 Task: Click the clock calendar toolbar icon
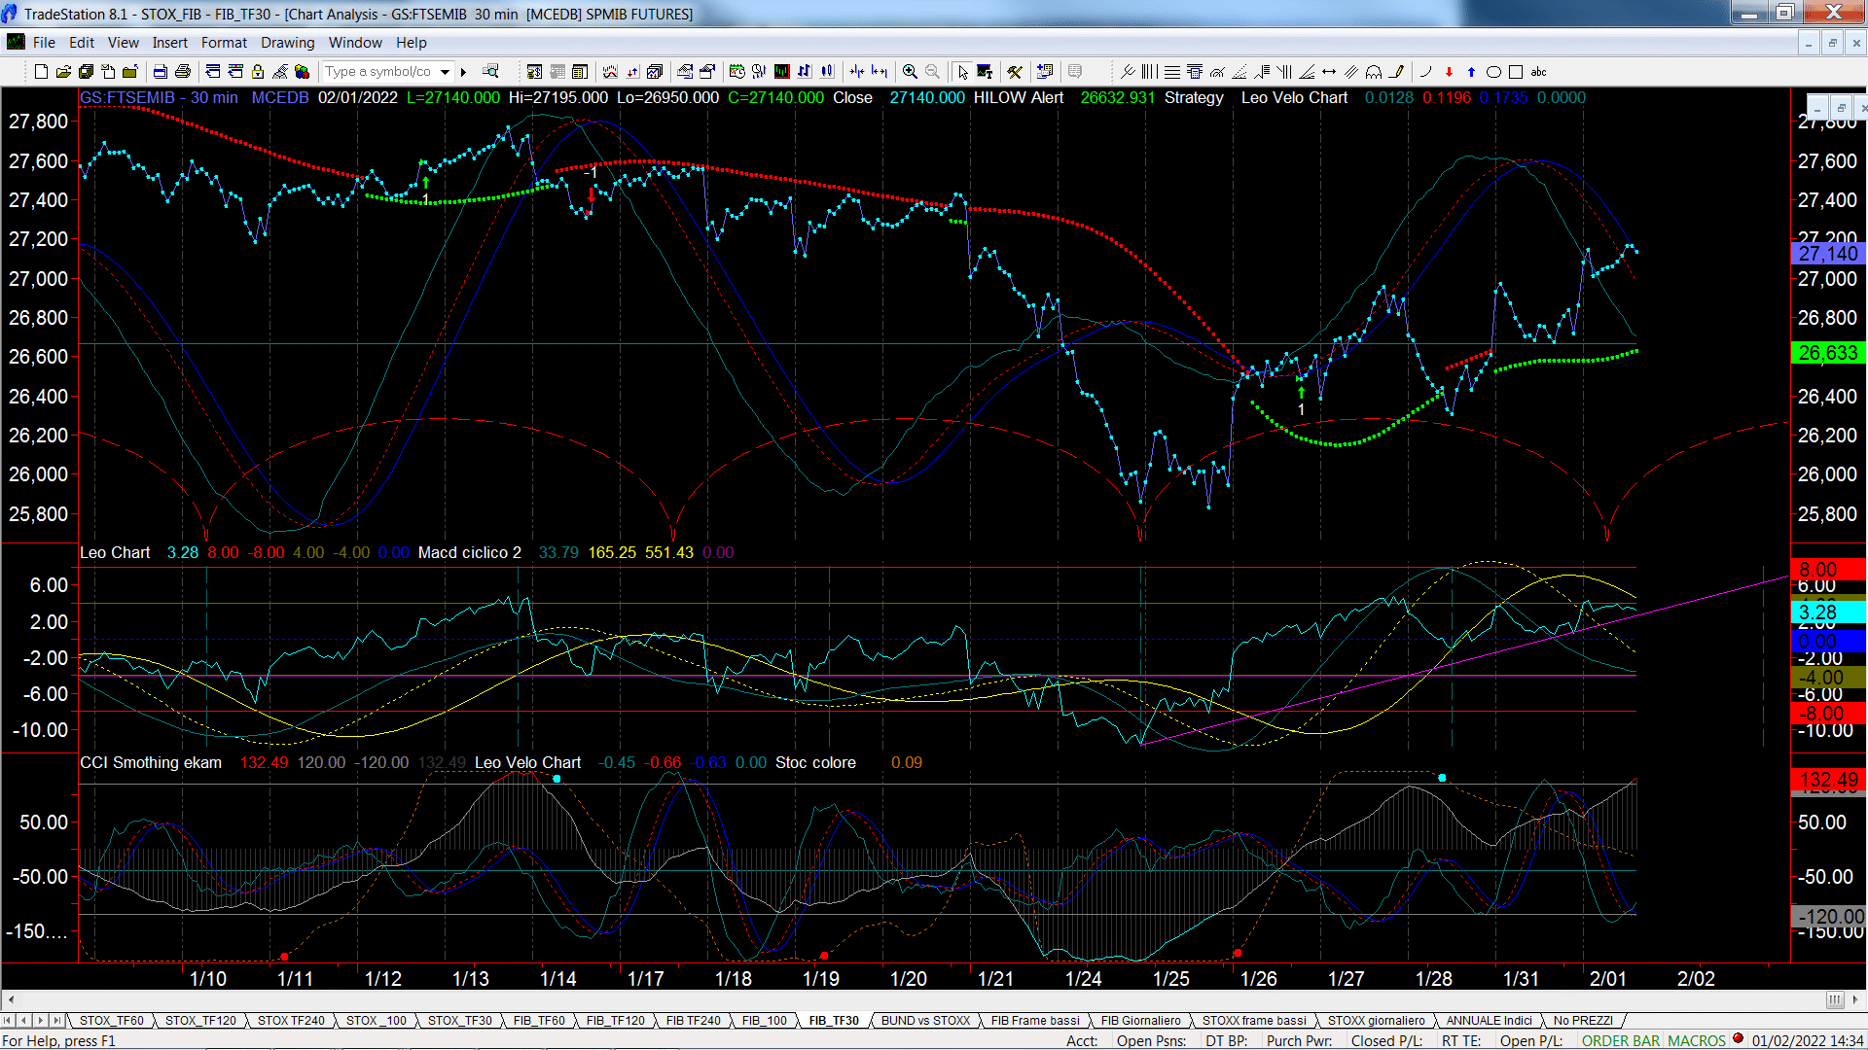coord(736,72)
